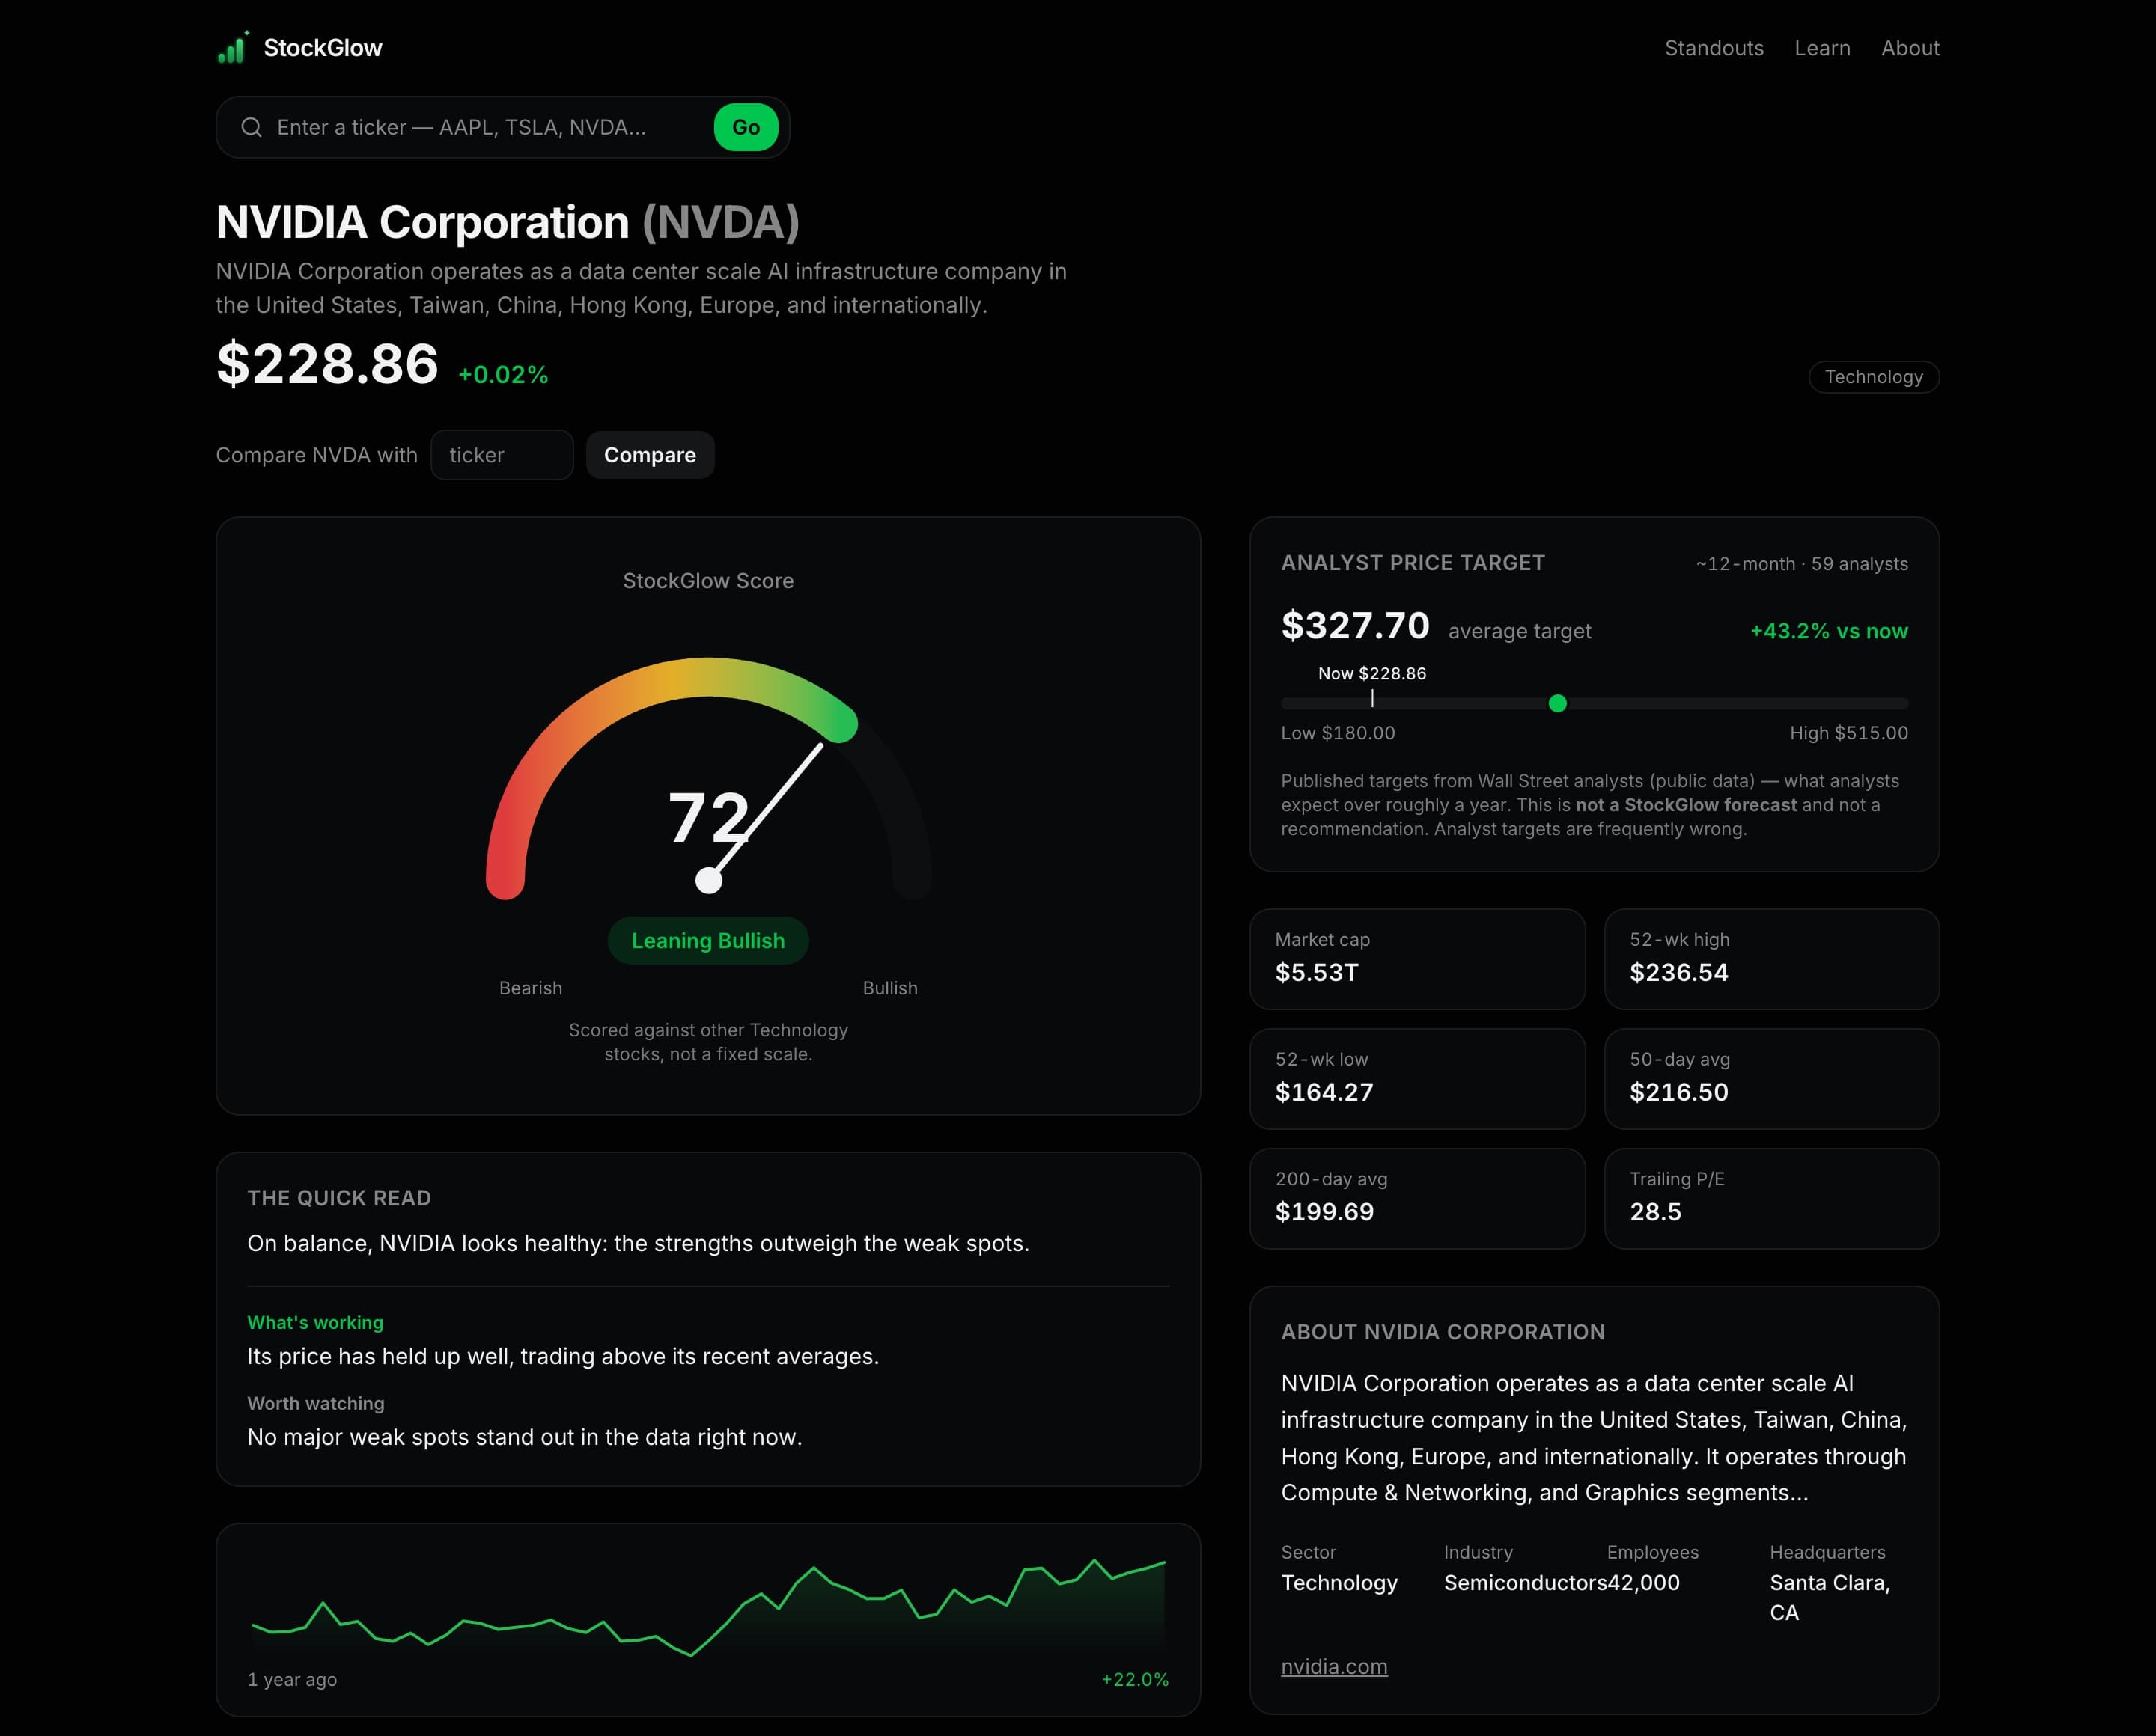This screenshot has width=2156, height=1736.
Task: Click the What's working heading
Action: click(315, 1322)
